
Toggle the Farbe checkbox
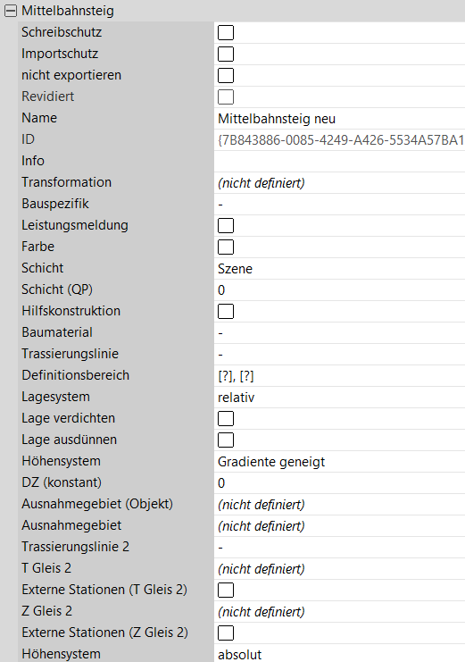coord(226,247)
